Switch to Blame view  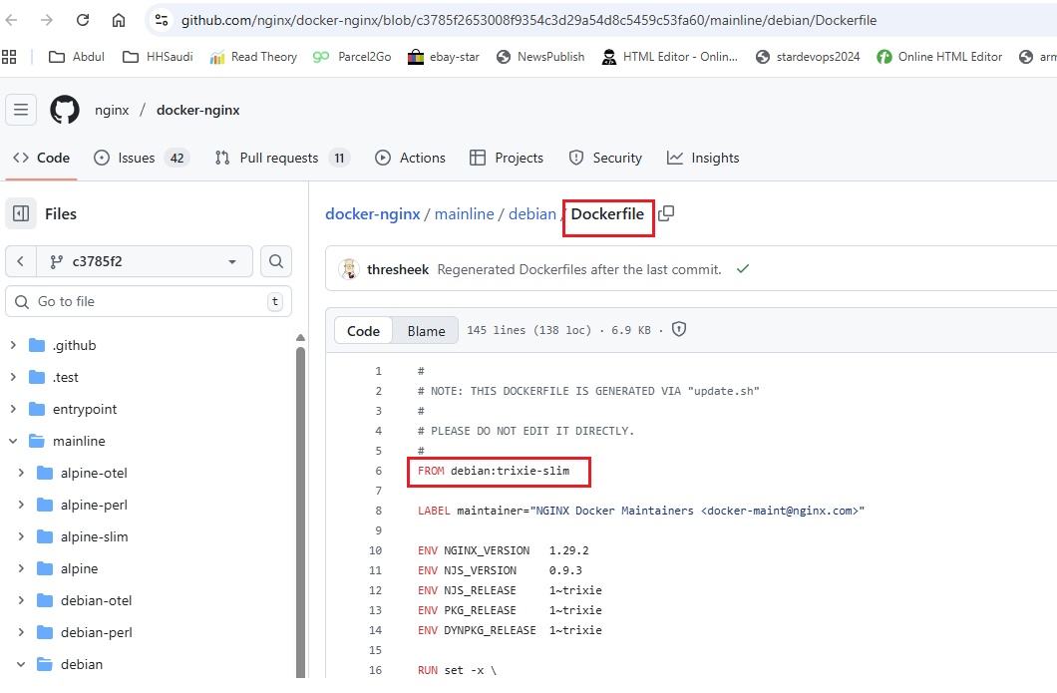[426, 331]
